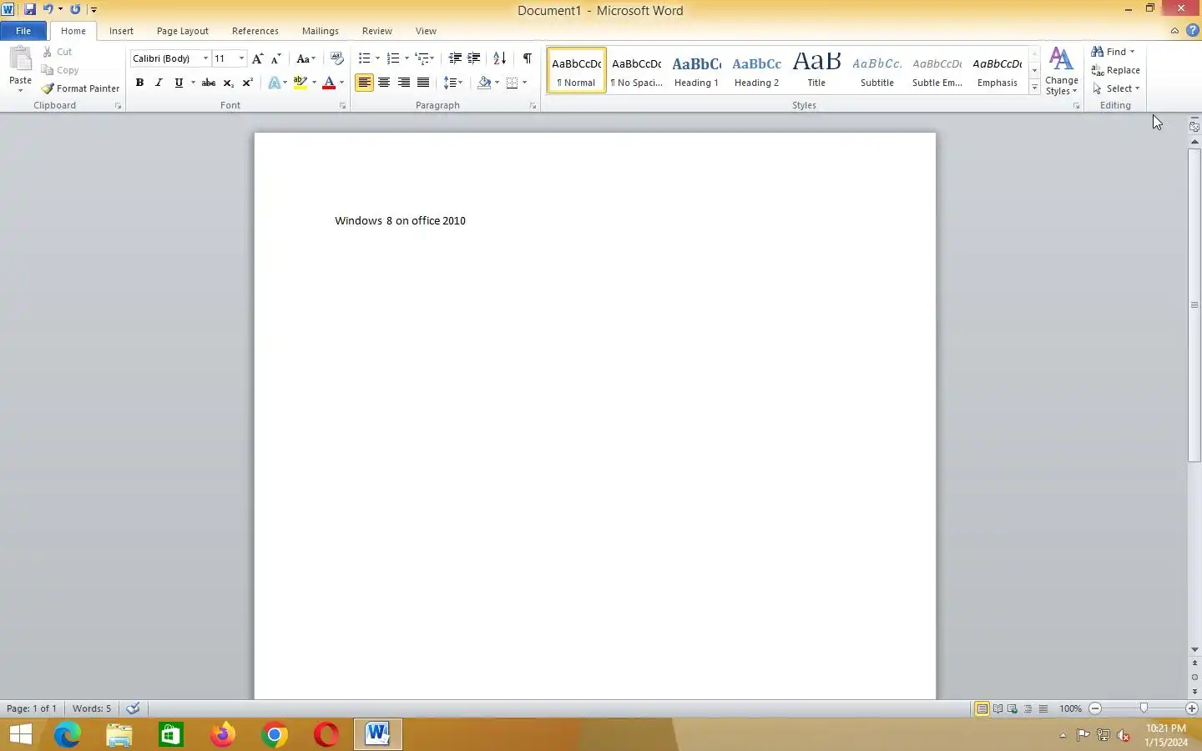Click the Save icon in Quick Access Toolbar

point(29,9)
